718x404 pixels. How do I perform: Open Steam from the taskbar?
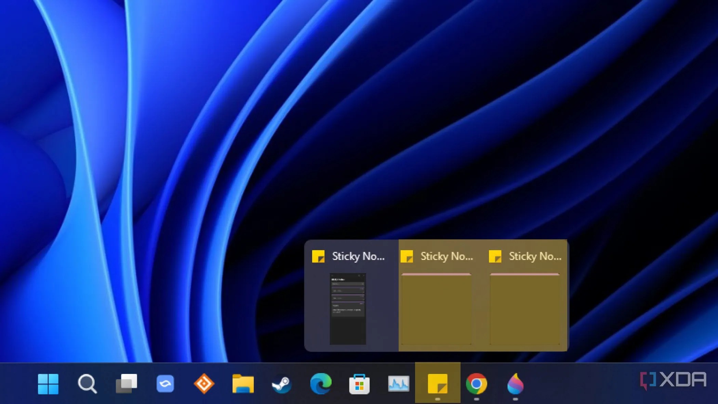point(282,384)
